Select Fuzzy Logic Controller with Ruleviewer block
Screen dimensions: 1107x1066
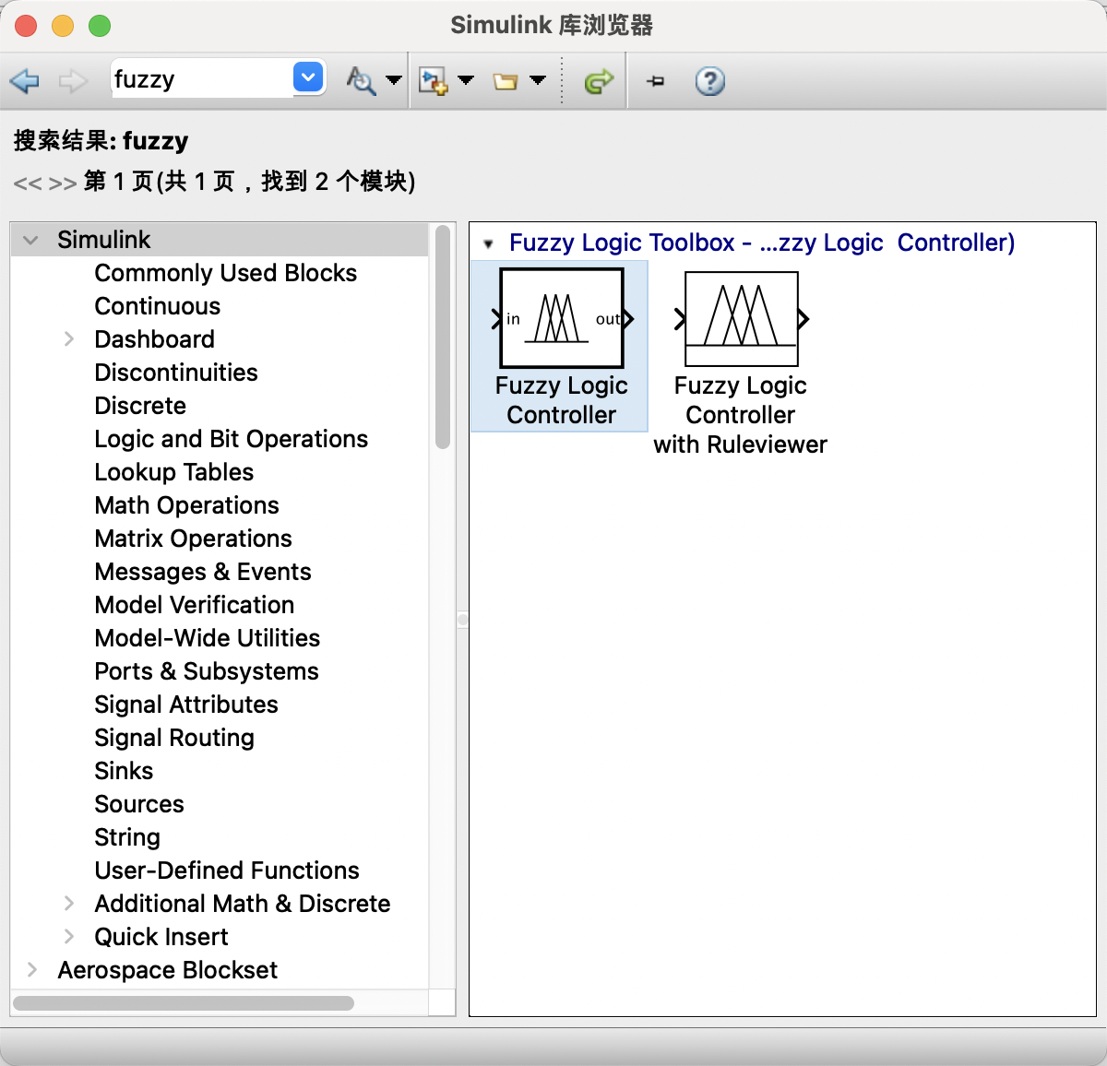click(741, 363)
